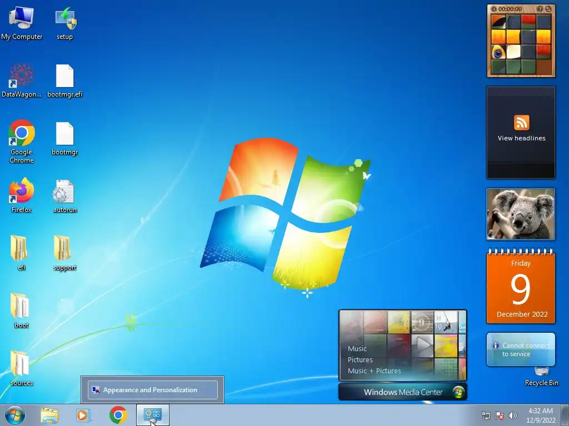Screen dimensions: 569x426
Task: Pause the picture puzzle timer
Action: point(493,9)
